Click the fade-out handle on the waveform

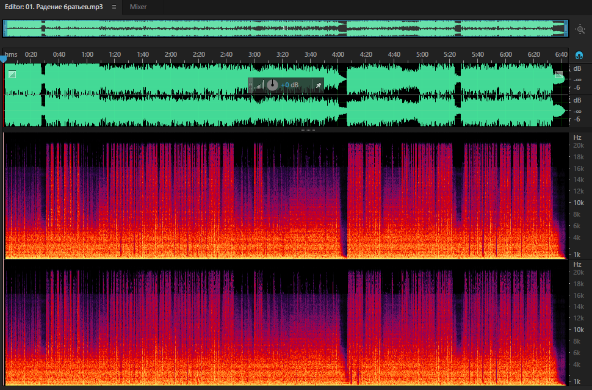(x=559, y=74)
